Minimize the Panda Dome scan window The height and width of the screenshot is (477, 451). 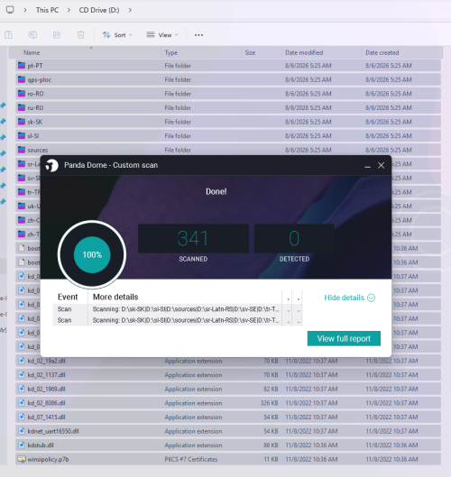click(x=367, y=166)
